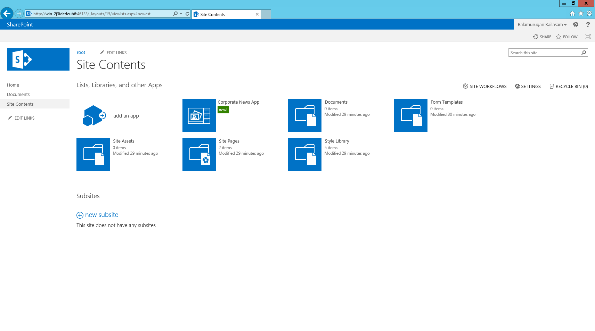Open browser Favorites star icon
Viewport: 595px width, 331px height.
tap(581, 14)
